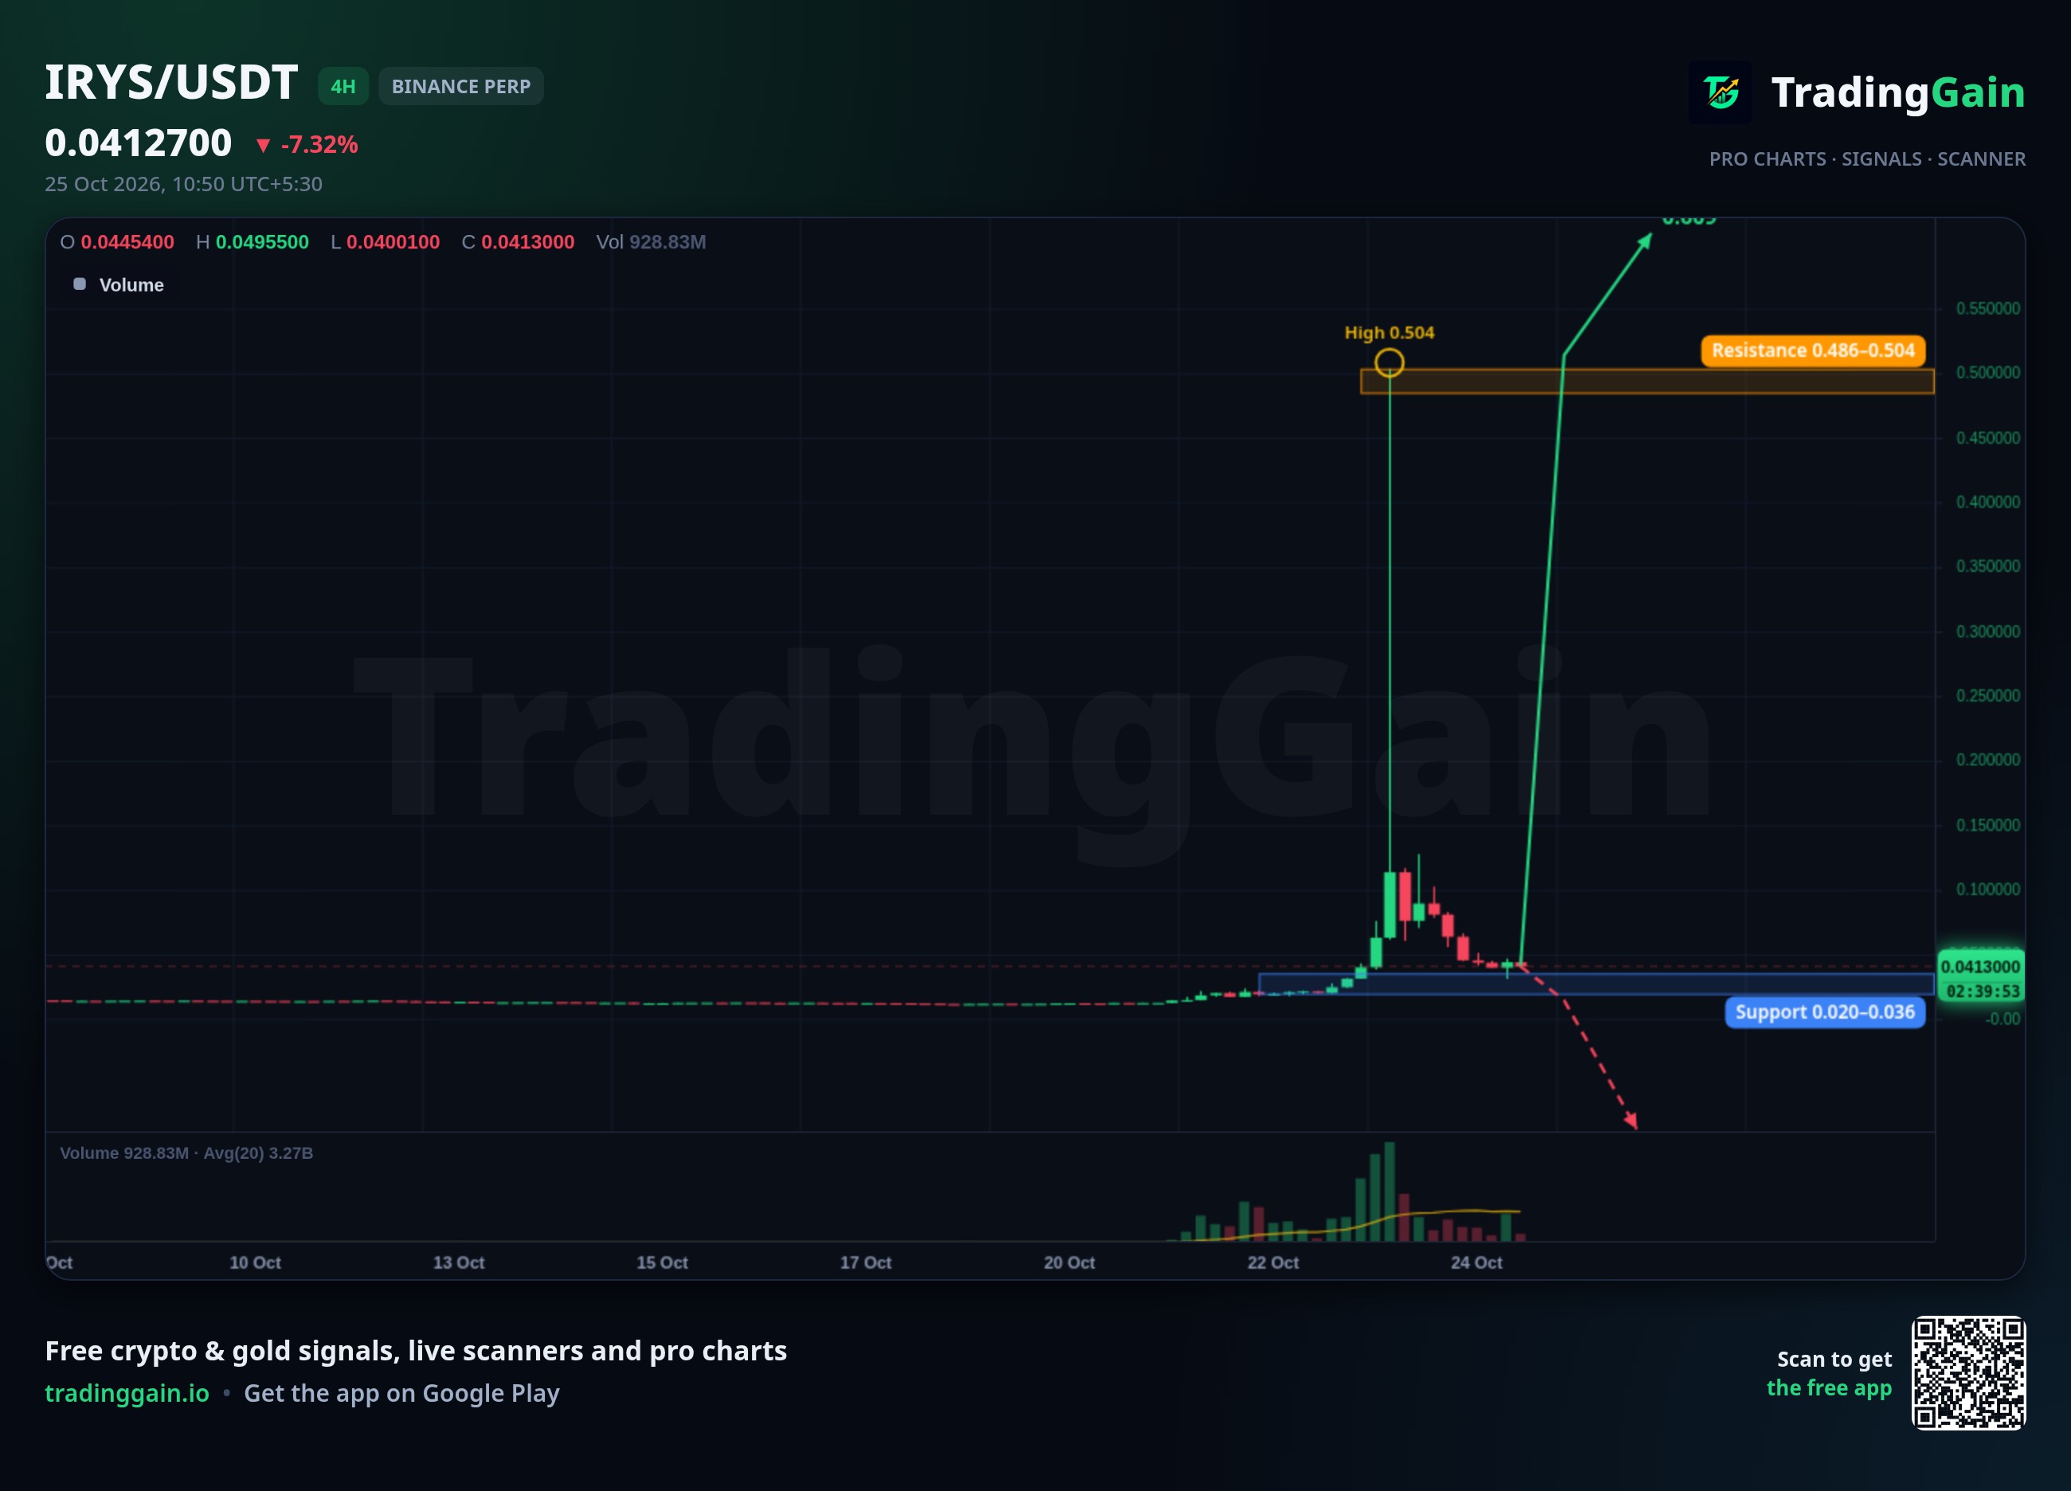Image resolution: width=2071 pixels, height=1491 pixels.
Task: Click the TradingGain logo icon
Action: pyautogui.click(x=1721, y=92)
